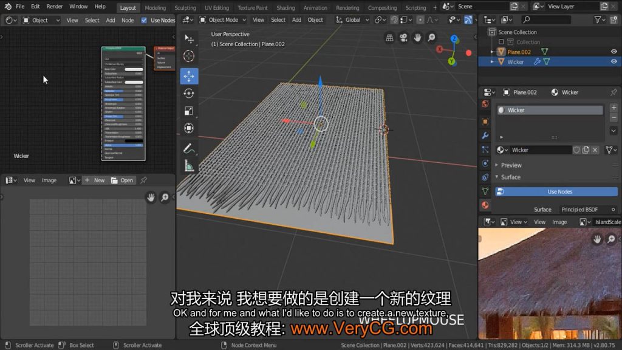Pin the properties editor context
The width and height of the screenshot is (622, 350).
tap(613, 92)
